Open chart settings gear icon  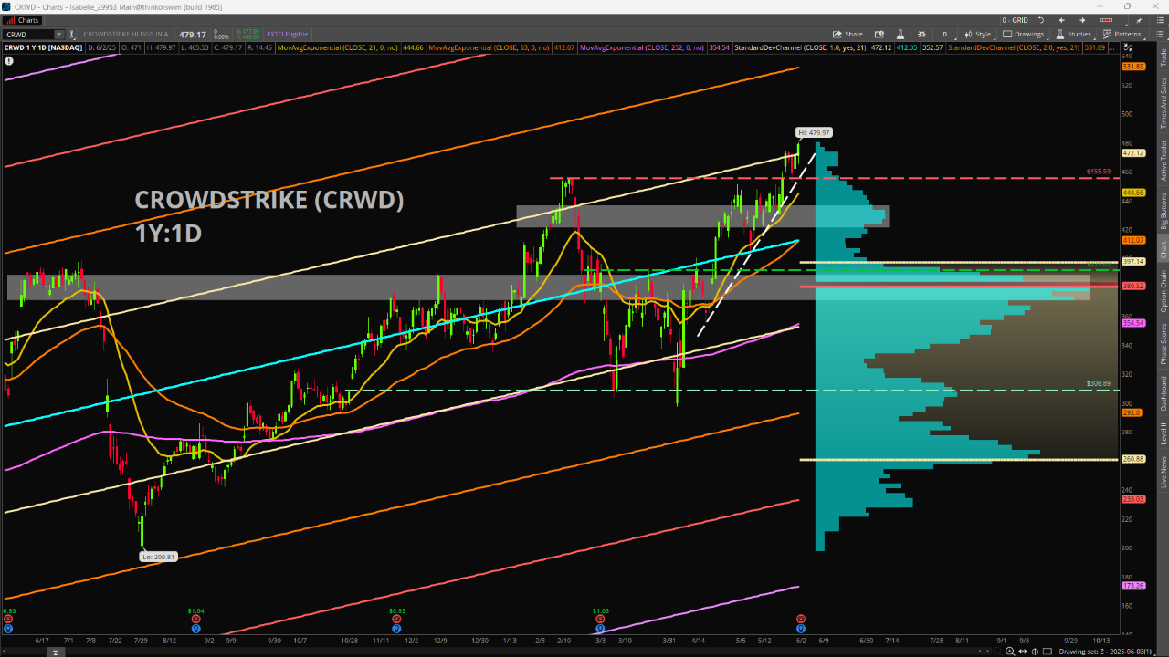924,34
